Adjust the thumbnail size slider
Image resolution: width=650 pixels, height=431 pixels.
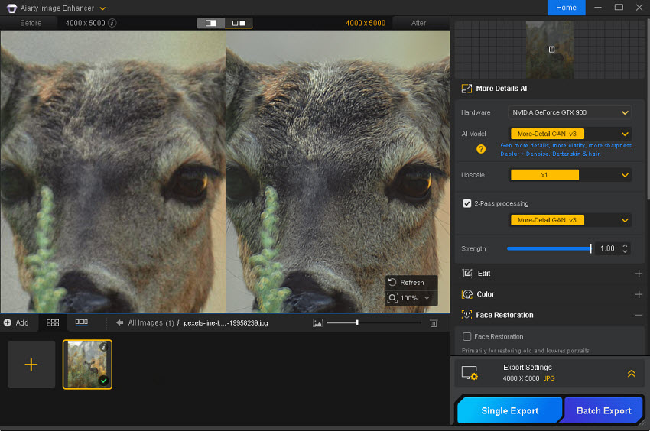(x=373, y=322)
